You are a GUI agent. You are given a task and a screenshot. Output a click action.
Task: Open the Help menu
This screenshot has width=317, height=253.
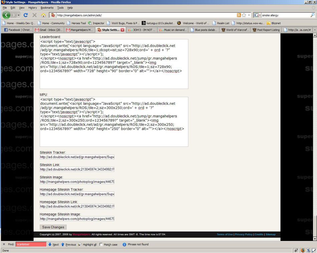70,8
